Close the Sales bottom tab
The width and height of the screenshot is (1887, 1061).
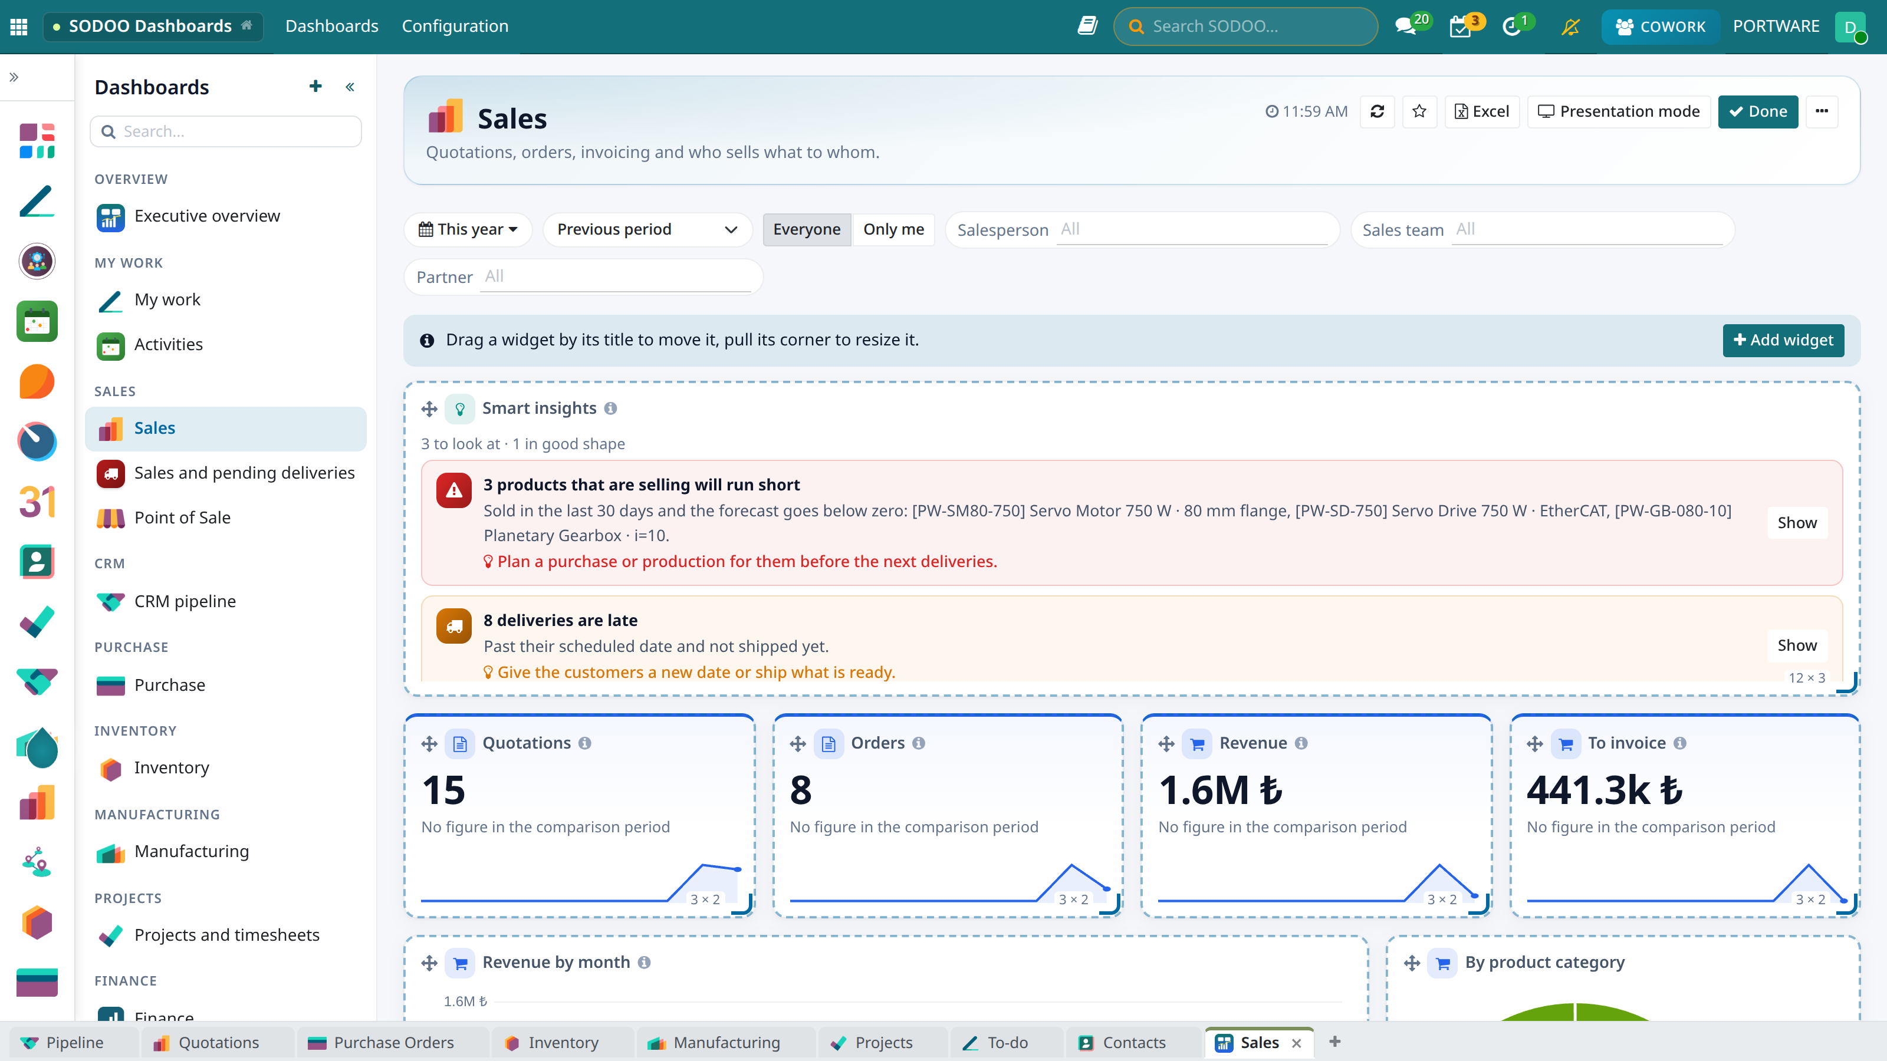click(x=1297, y=1043)
